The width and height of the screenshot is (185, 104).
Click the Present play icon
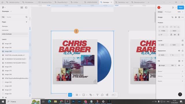pos(173,8)
